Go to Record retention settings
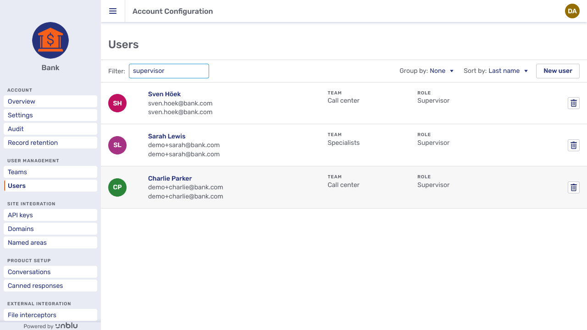This screenshot has width=587, height=330. [x=50, y=143]
